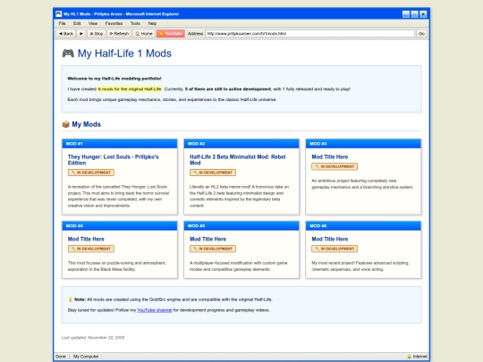Click the Last updated date text
This screenshot has height=362, width=483.
click(93, 338)
